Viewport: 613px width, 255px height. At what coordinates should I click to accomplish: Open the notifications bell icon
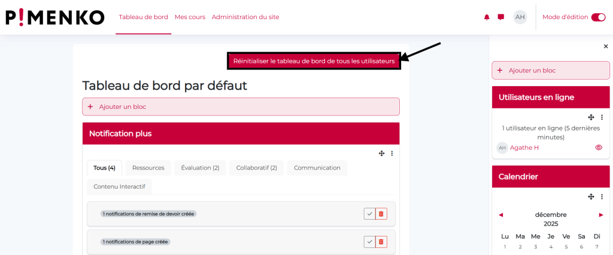487,17
